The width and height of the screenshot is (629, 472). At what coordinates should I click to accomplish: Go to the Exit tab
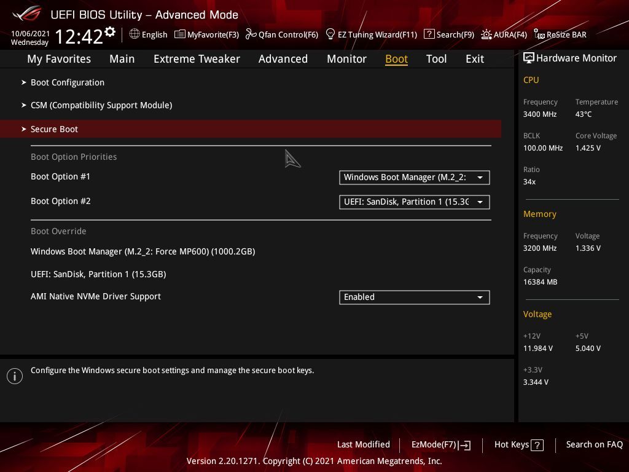coord(475,59)
